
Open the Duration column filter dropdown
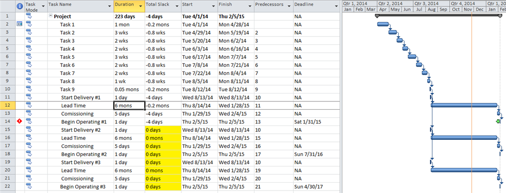click(140, 6)
